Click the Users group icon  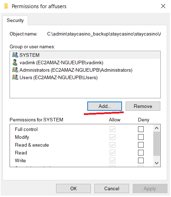pos(15,77)
